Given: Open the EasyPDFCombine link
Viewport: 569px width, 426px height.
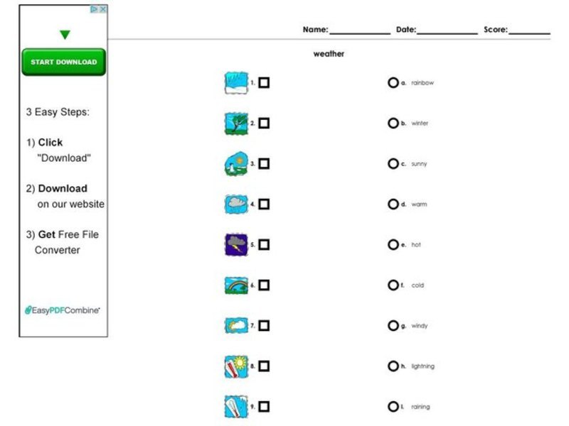Looking at the screenshot, I should click(63, 310).
